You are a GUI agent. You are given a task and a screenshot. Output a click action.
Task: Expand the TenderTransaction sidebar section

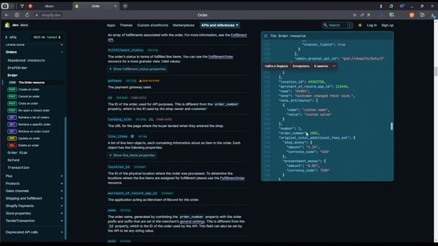[x=62, y=221]
